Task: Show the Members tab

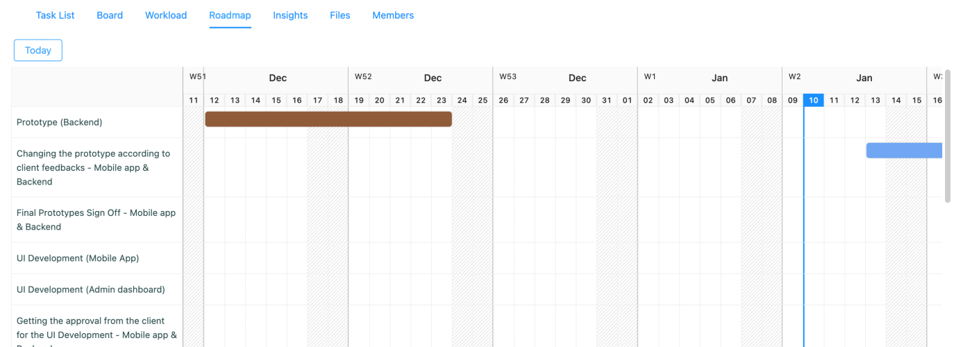Action: [393, 15]
